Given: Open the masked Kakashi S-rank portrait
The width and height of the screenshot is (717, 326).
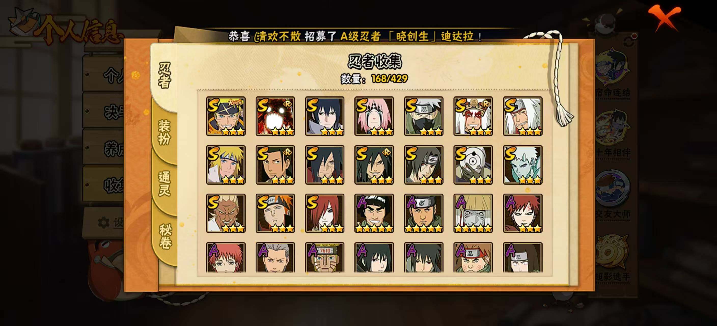Looking at the screenshot, I should pos(424,116).
